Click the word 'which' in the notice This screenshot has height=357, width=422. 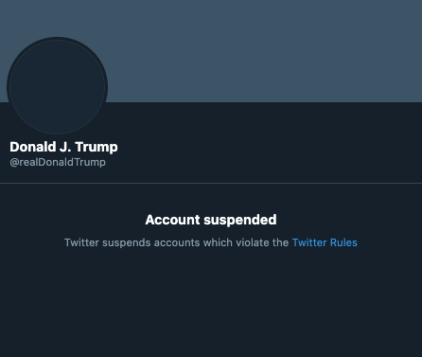(x=218, y=242)
